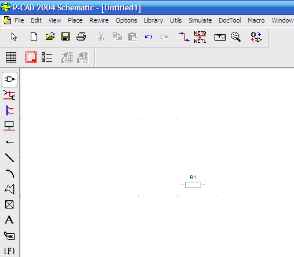The image size is (294, 257).
Task: Select the arrow pointer tool
Action: coord(14,36)
